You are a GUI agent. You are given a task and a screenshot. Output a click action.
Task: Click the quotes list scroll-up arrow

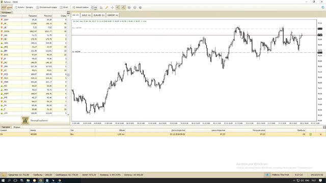tap(68, 16)
